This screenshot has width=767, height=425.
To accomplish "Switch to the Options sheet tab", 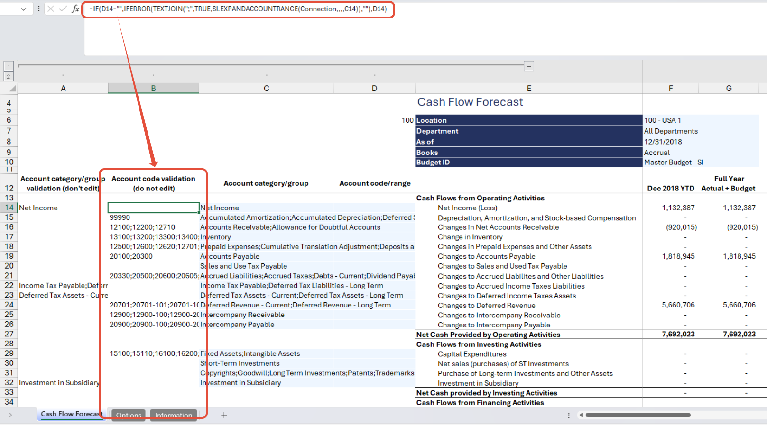I will [x=129, y=415].
